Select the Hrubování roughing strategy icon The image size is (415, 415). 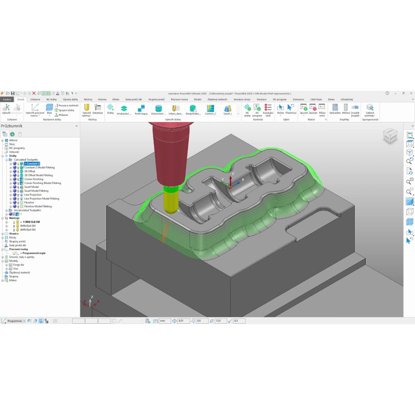point(125,108)
